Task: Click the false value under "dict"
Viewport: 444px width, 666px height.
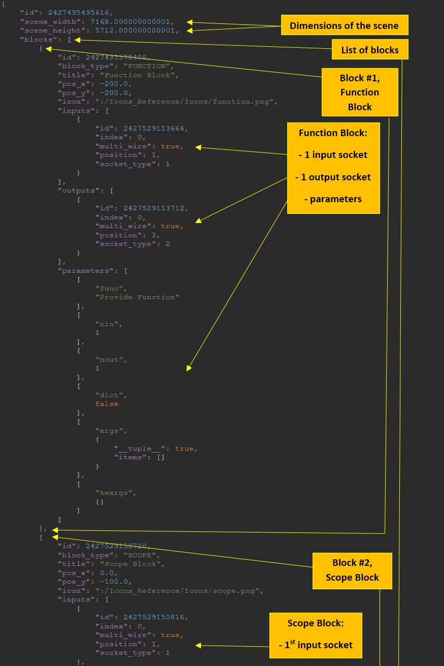Action: pyautogui.click(x=107, y=404)
